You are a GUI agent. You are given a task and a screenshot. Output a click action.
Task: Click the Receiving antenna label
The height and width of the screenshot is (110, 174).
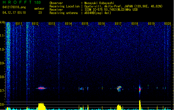[64, 13]
